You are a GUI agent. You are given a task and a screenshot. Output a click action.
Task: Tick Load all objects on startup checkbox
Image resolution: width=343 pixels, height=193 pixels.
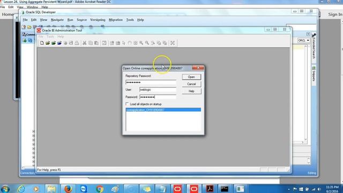127,104
